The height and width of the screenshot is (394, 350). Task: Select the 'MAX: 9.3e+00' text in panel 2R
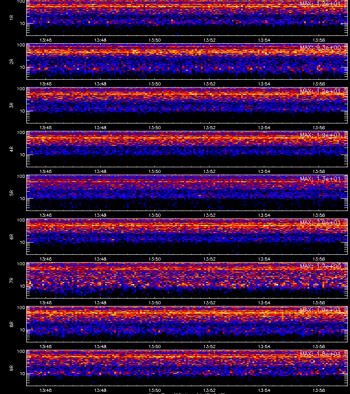(320, 47)
